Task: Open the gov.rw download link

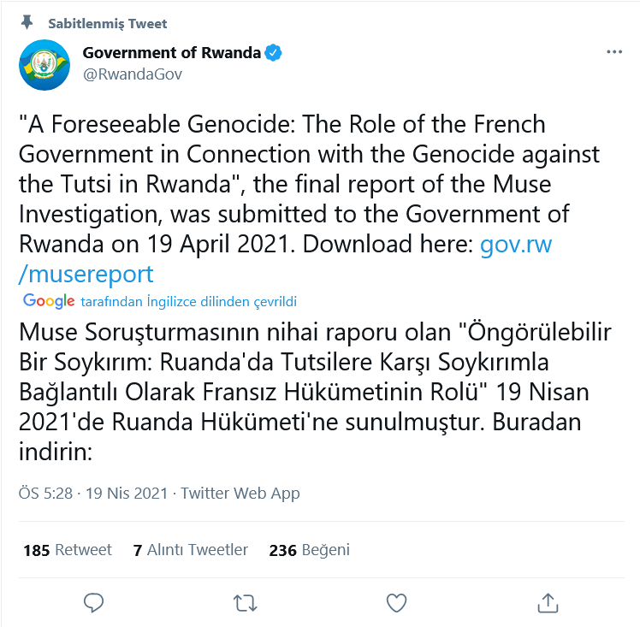Action: [x=516, y=245]
